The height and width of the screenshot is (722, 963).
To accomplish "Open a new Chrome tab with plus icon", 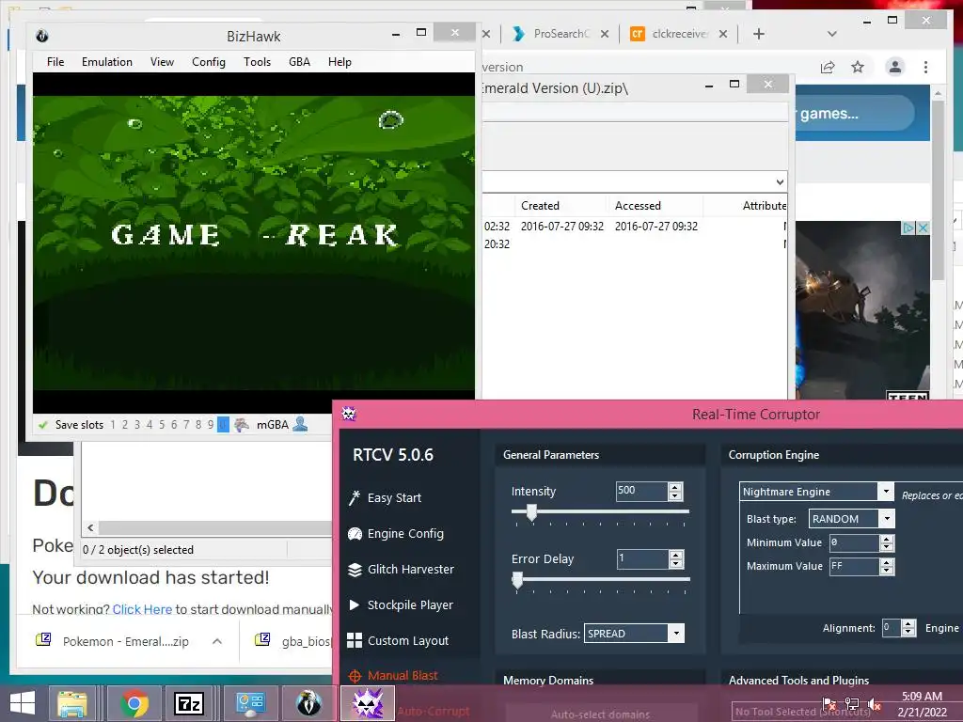I will point(759,34).
